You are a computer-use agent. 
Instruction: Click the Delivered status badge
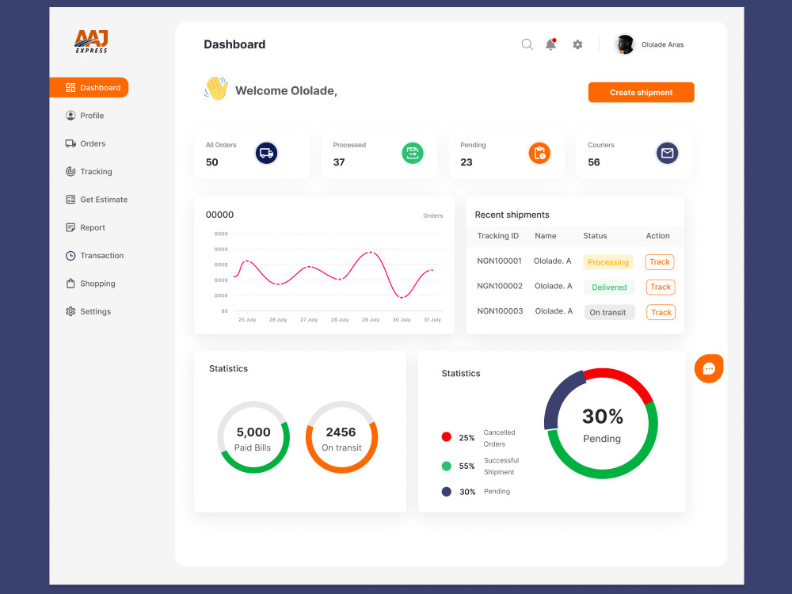[609, 287]
